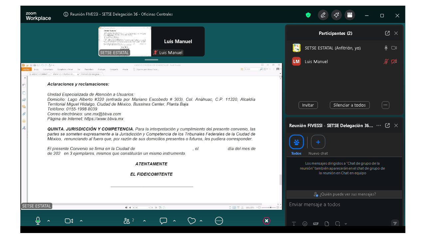Open the Nuevo chat tab
Screen dimensions: 426x239
point(318,142)
